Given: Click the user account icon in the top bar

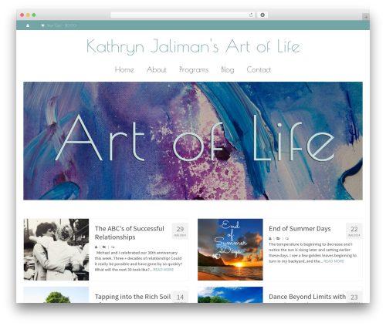Looking at the screenshot, I should click(x=28, y=25).
